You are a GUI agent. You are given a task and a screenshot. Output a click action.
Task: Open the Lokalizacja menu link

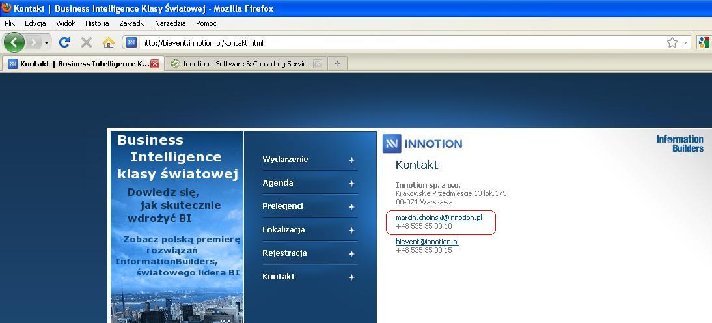283,230
